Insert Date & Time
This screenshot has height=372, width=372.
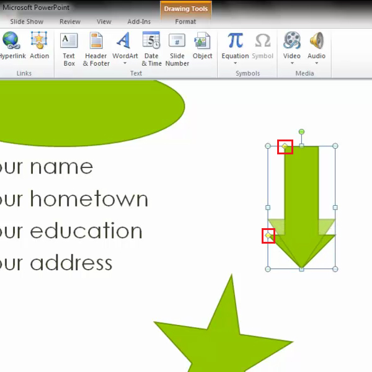[152, 50]
